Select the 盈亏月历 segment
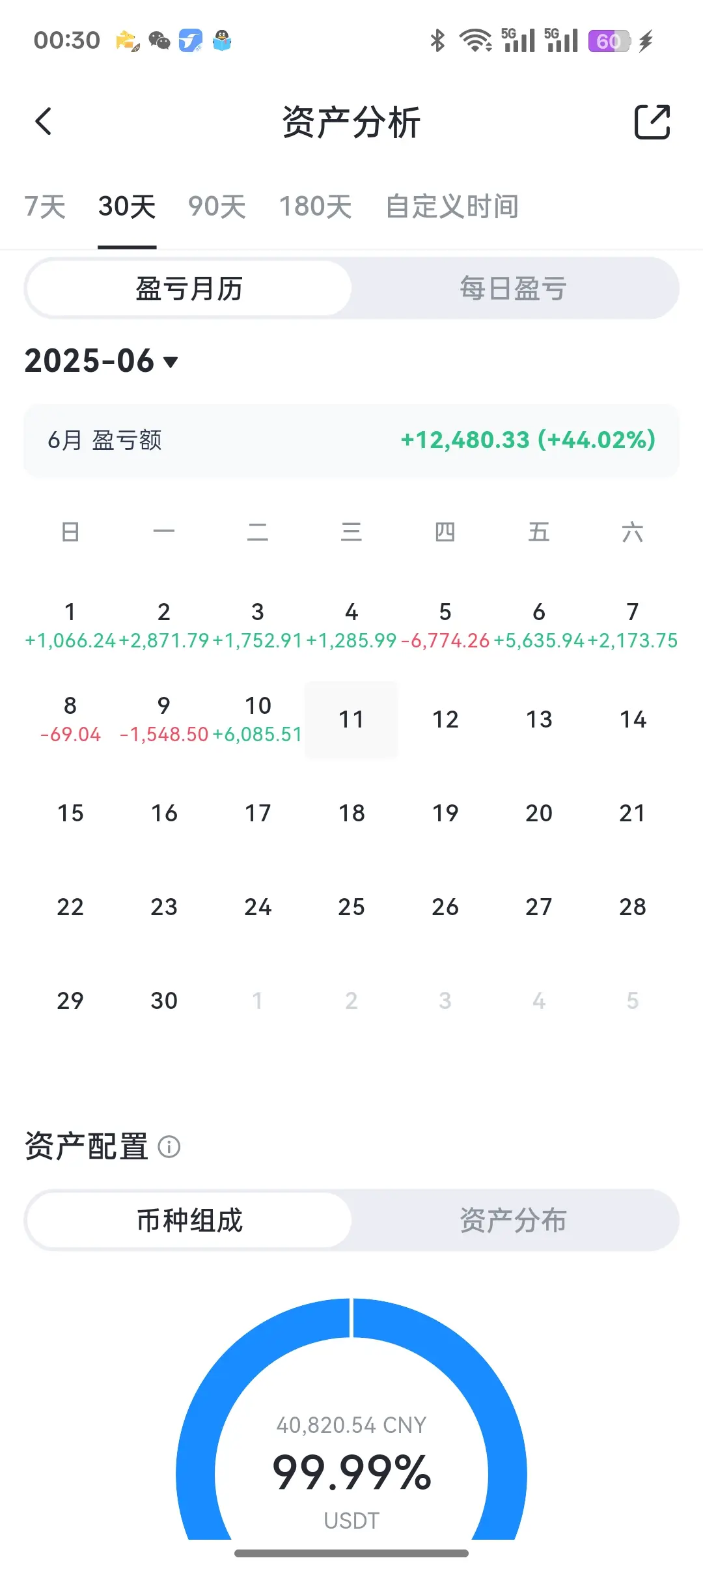Screen dimensions: 703x1571 tap(189, 288)
